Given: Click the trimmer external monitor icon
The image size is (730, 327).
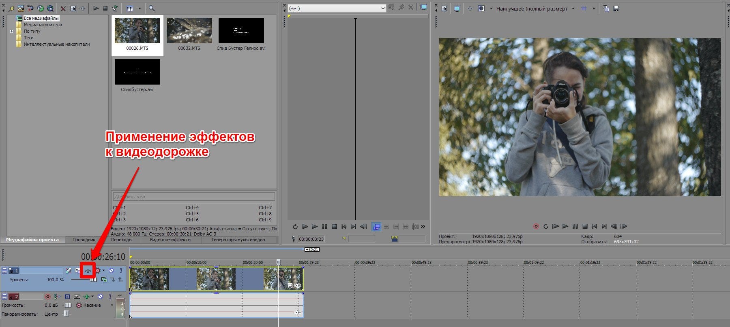Looking at the screenshot, I should 424,7.
